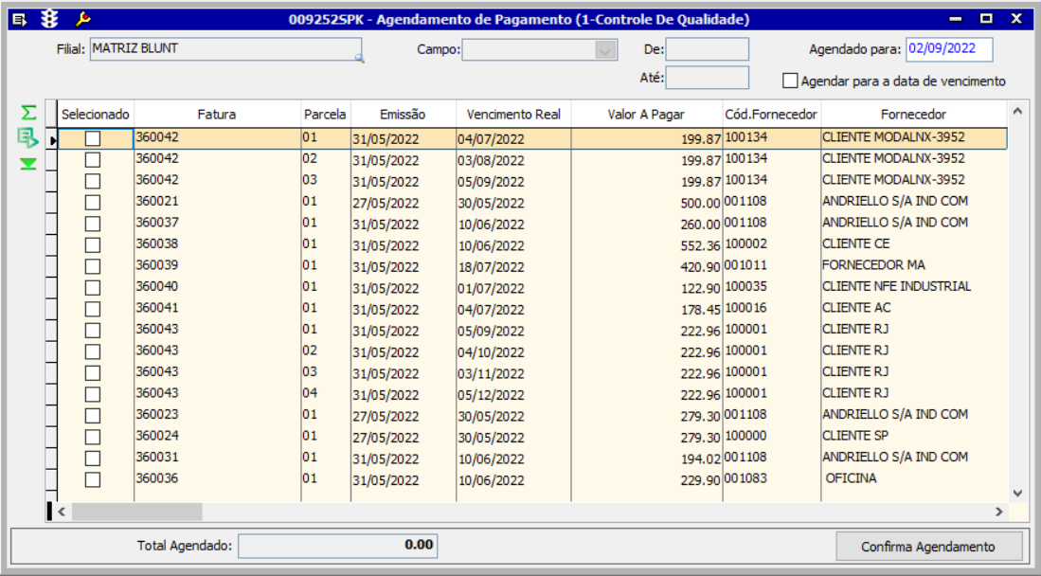The height and width of the screenshot is (576, 1041).
Task: Check fatura 360043 parcela 04 checkbox
Action: (93, 394)
